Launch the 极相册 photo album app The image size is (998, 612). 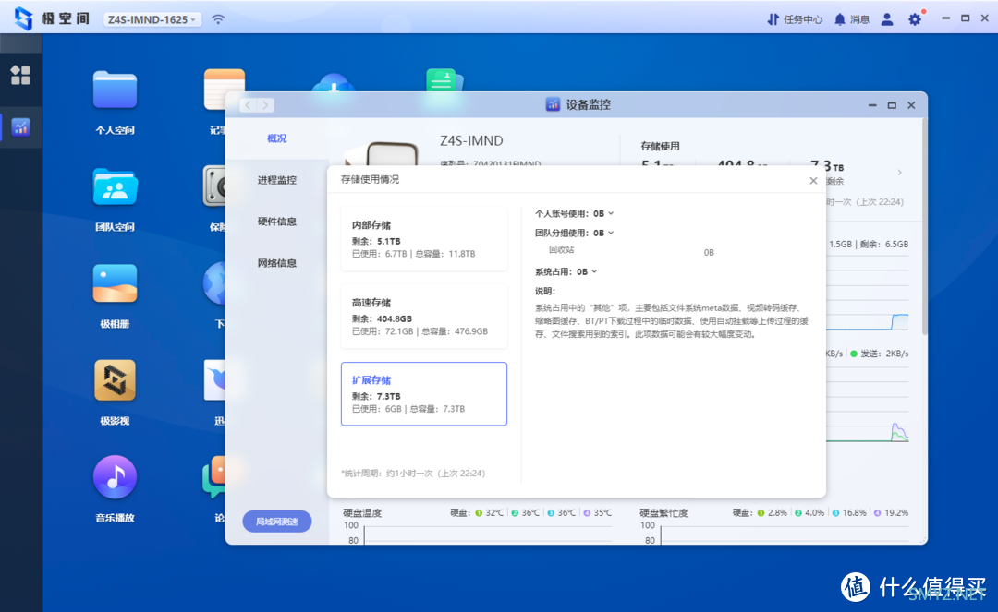[x=115, y=283]
